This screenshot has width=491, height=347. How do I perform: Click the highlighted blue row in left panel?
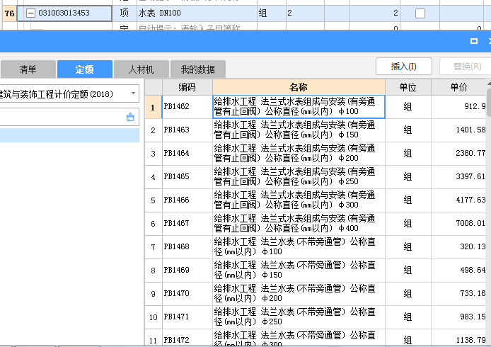pos(69,135)
